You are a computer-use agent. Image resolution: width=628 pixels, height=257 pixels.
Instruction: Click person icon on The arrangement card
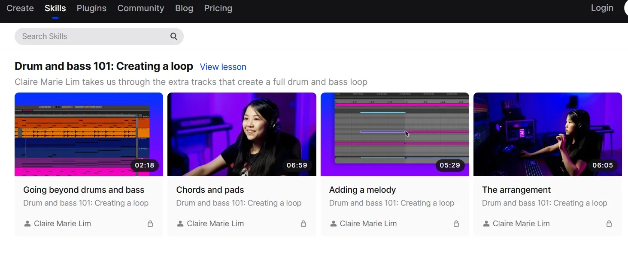click(486, 224)
